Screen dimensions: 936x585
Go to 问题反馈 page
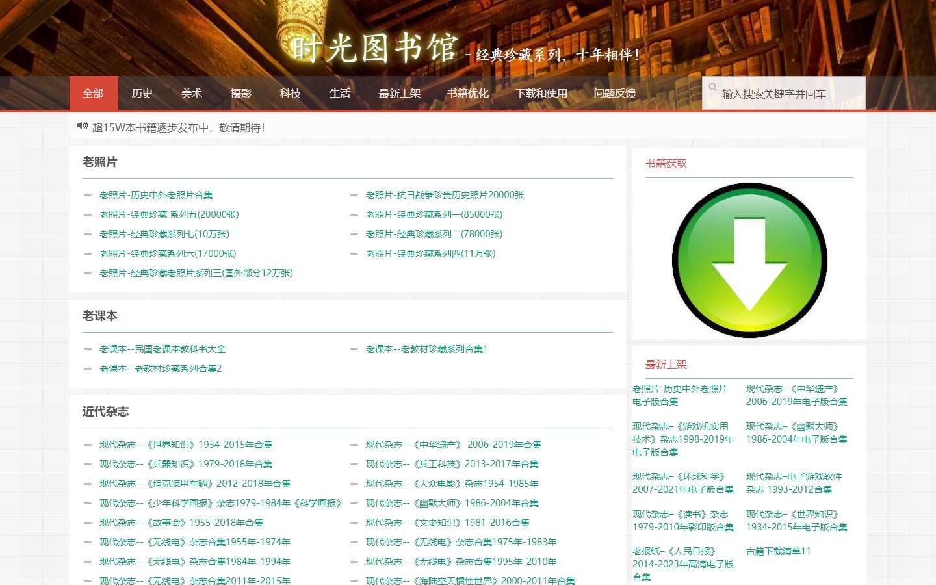tap(615, 93)
